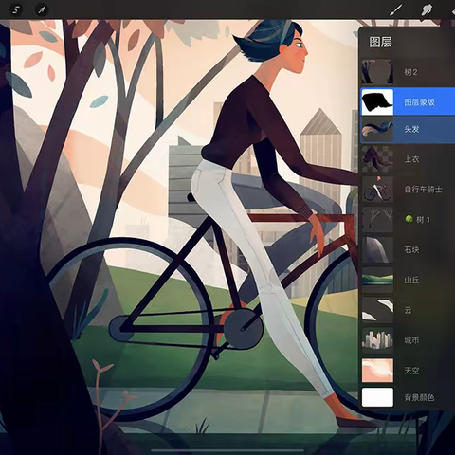
Task: Open the 背景颜色 white color swatch
Action: tap(377, 397)
